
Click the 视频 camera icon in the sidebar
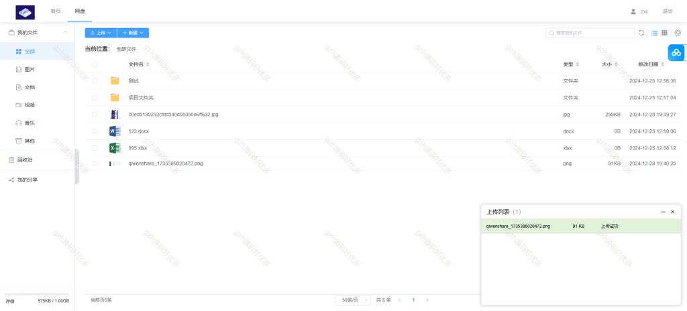[x=18, y=105]
